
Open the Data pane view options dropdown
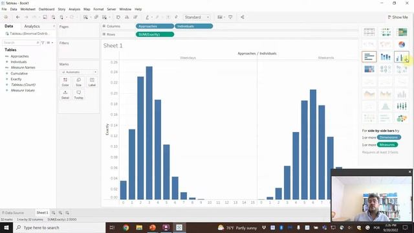coord(50,43)
